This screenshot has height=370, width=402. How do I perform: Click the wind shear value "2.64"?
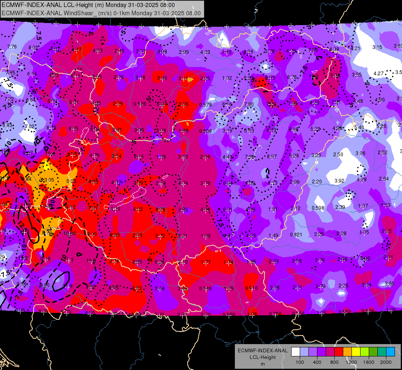coord(384,179)
